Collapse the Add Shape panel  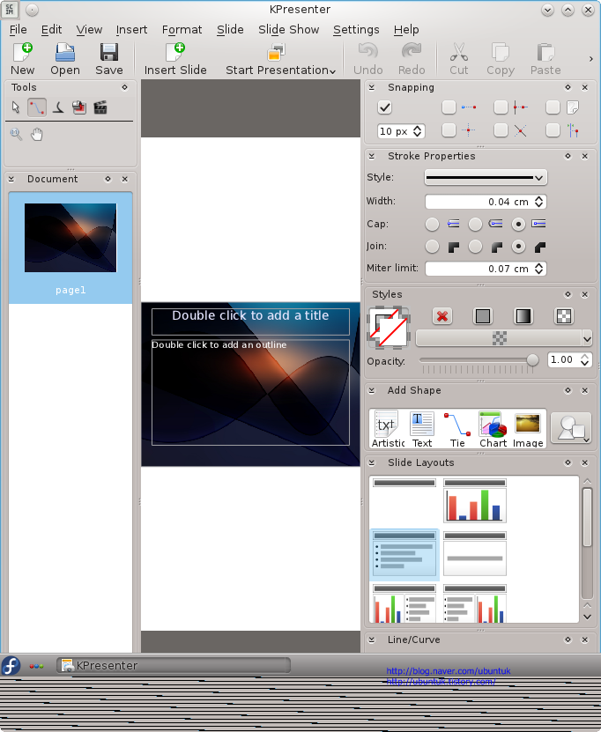tap(372, 390)
